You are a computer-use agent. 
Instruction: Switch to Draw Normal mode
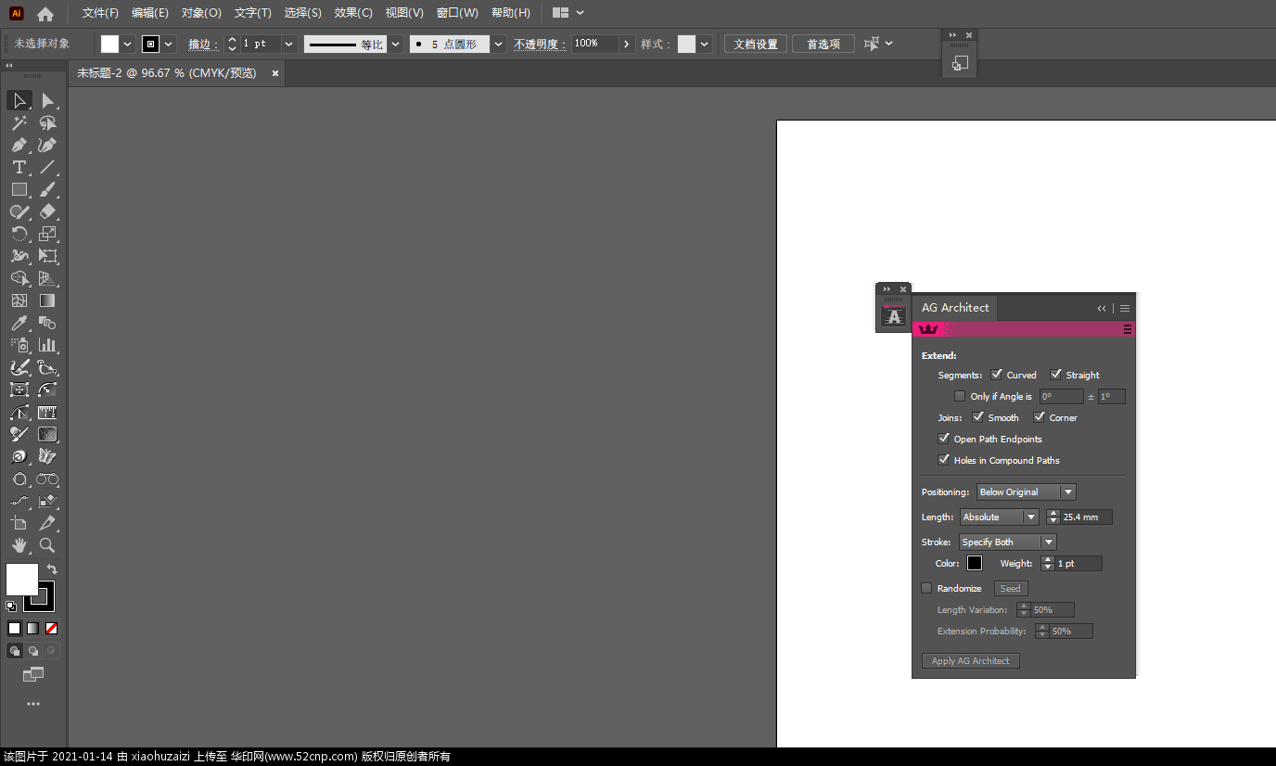pyautogui.click(x=15, y=651)
